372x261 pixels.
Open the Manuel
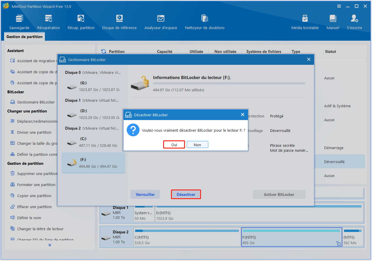[x=333, y=22]
